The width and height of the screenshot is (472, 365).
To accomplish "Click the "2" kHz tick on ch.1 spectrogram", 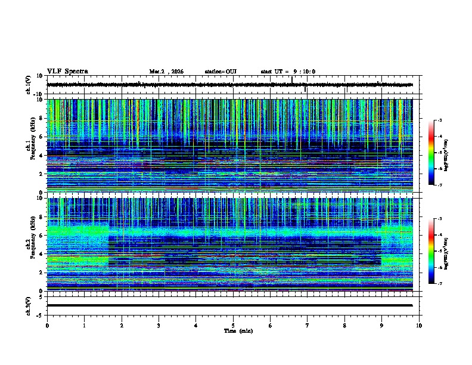I will coord(42,174).
